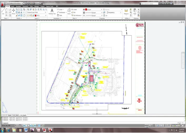Select the Multileader tool
This screenshot has width=186, height=133.
coord(62,12)
